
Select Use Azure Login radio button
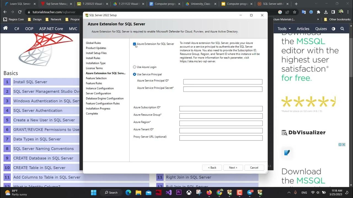135,67
